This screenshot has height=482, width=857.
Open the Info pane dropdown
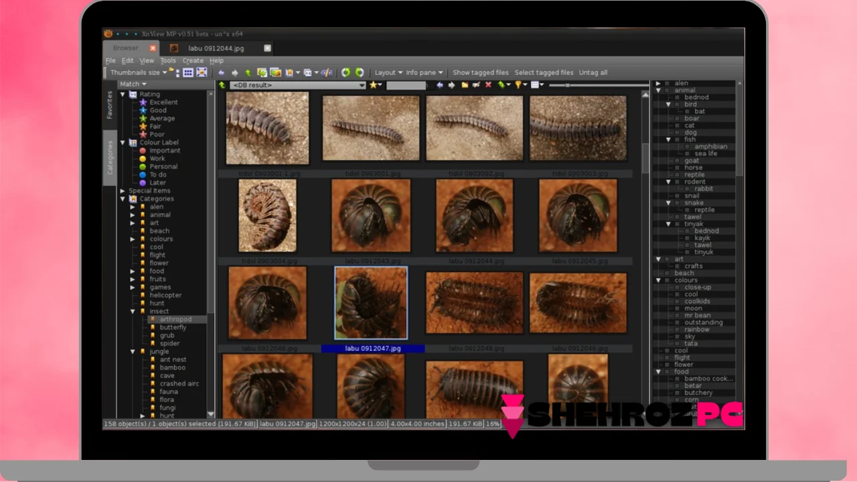pos(424,72)
